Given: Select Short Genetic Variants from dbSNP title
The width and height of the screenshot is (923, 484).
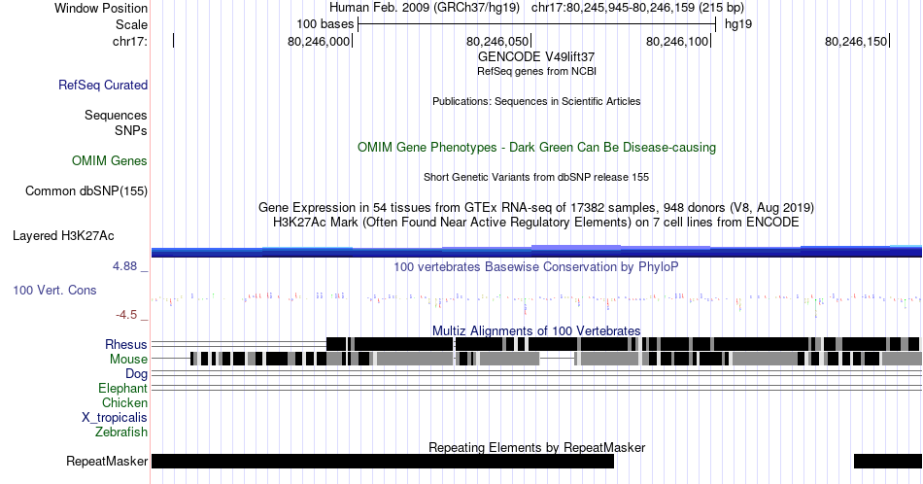Looking at the screenshot, I should coord(536,177).
